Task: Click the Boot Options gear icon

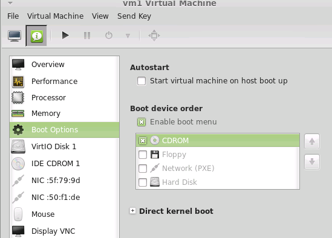Action: point(18,130)
